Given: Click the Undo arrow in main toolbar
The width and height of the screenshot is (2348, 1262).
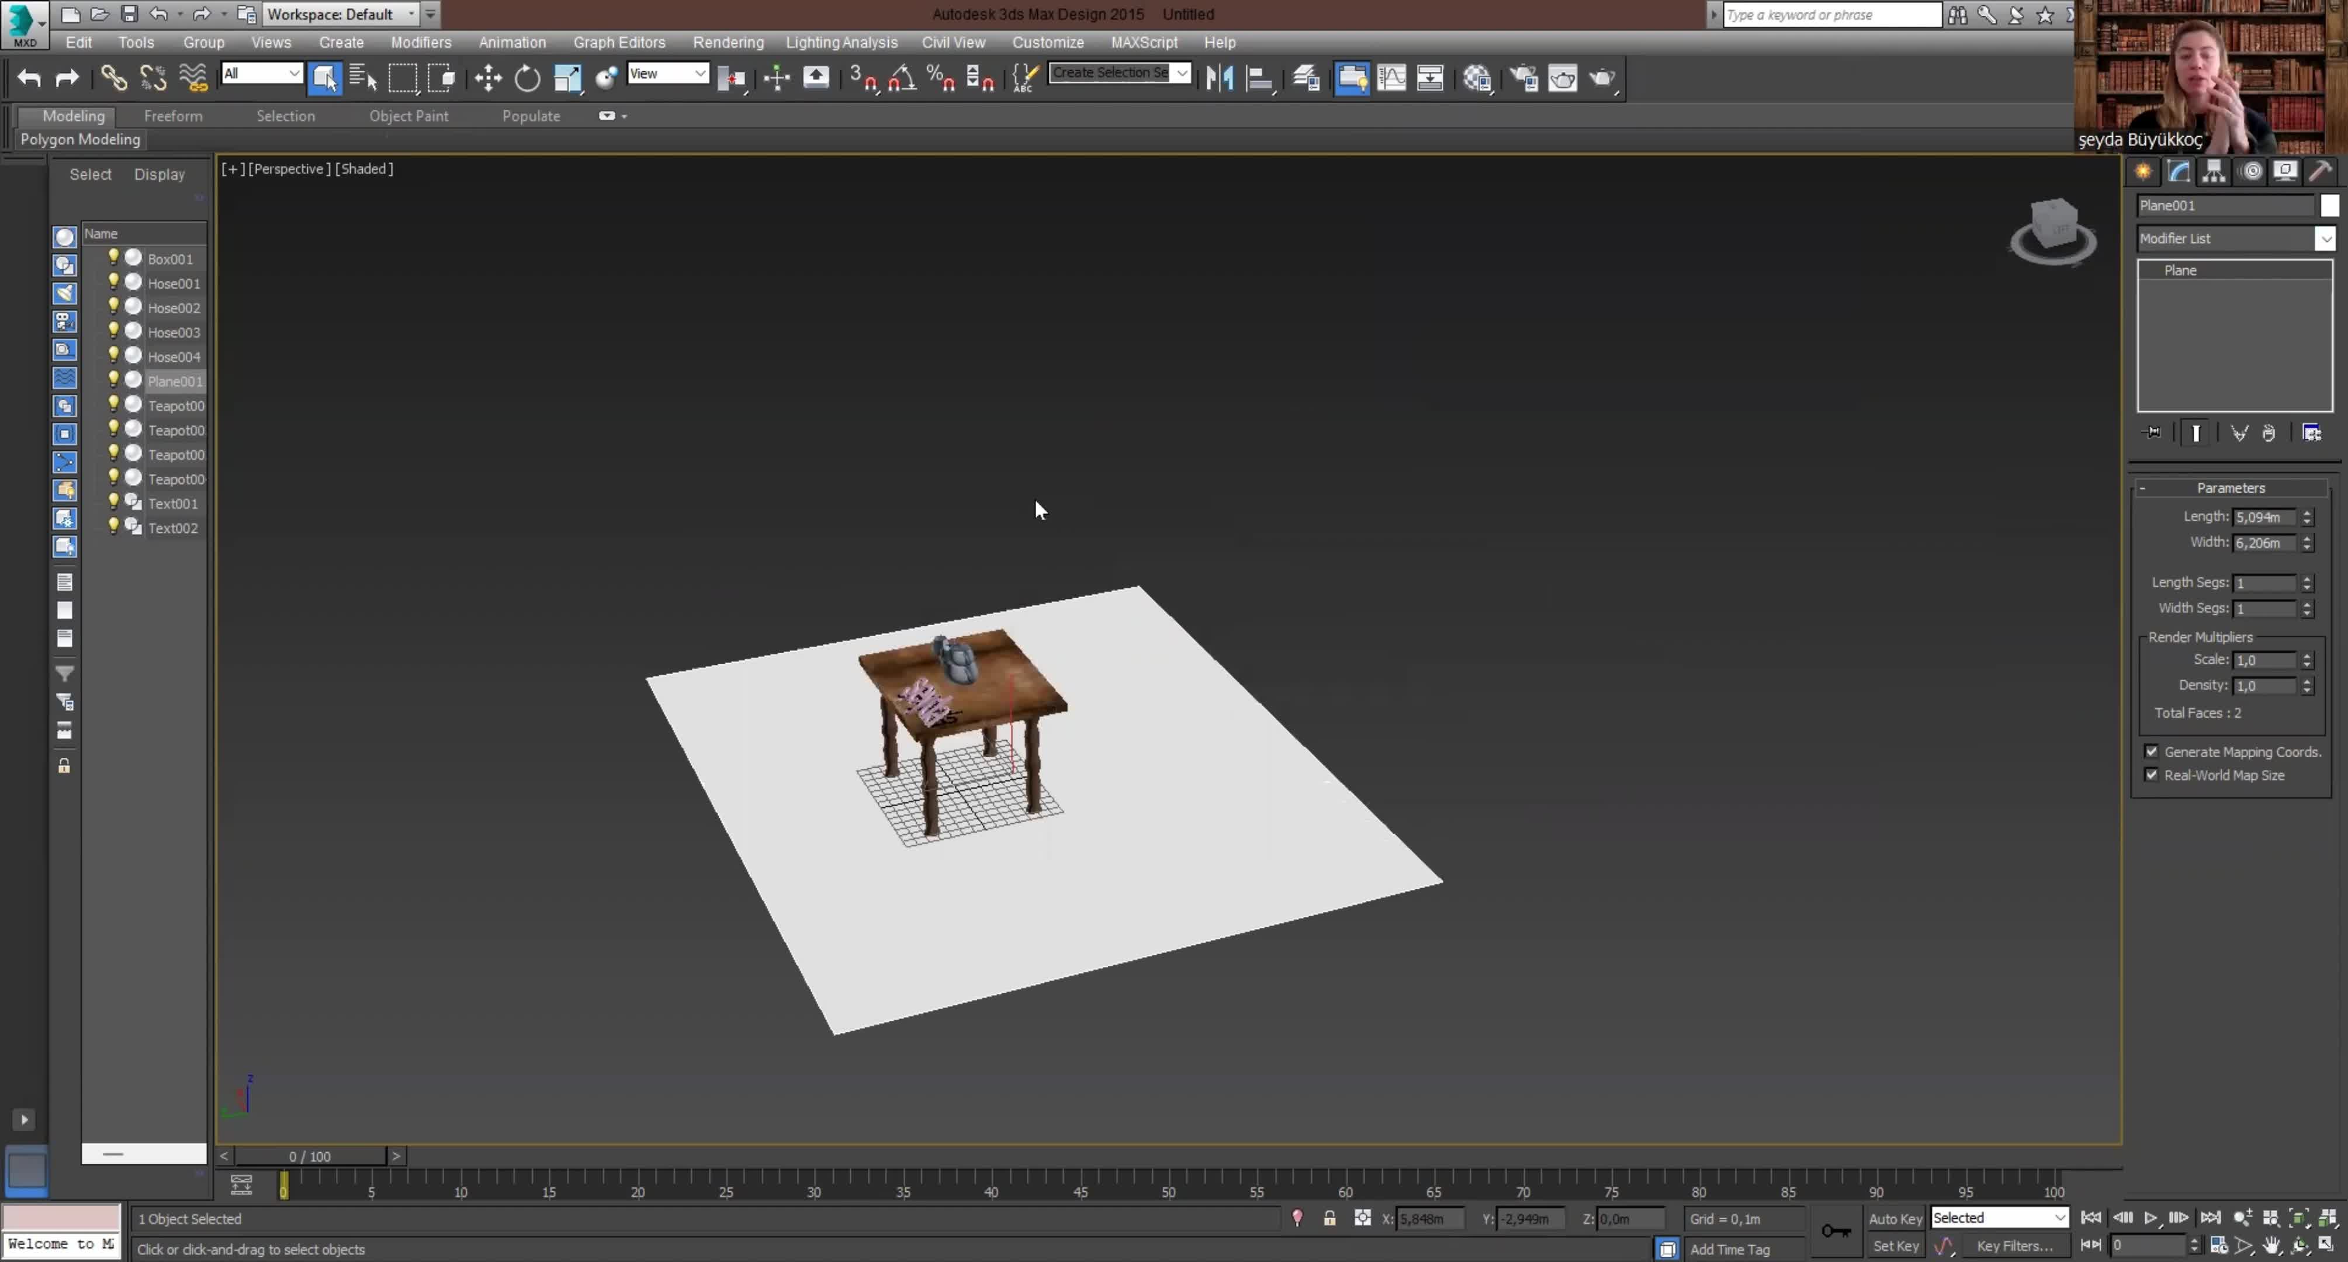Looking at the screenshot, I should [29, 78].
